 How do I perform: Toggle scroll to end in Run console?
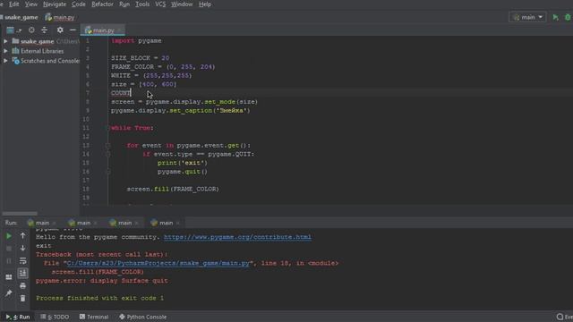coord(22,273)
